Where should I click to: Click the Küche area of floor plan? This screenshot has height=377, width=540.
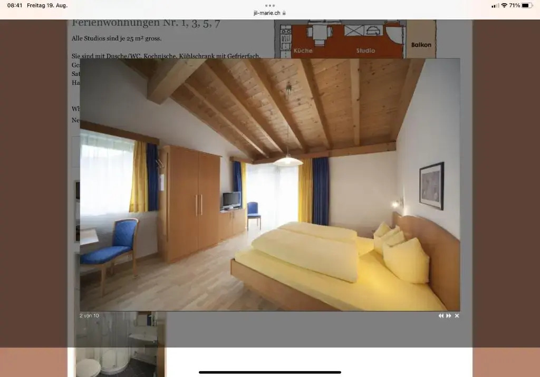303,51
